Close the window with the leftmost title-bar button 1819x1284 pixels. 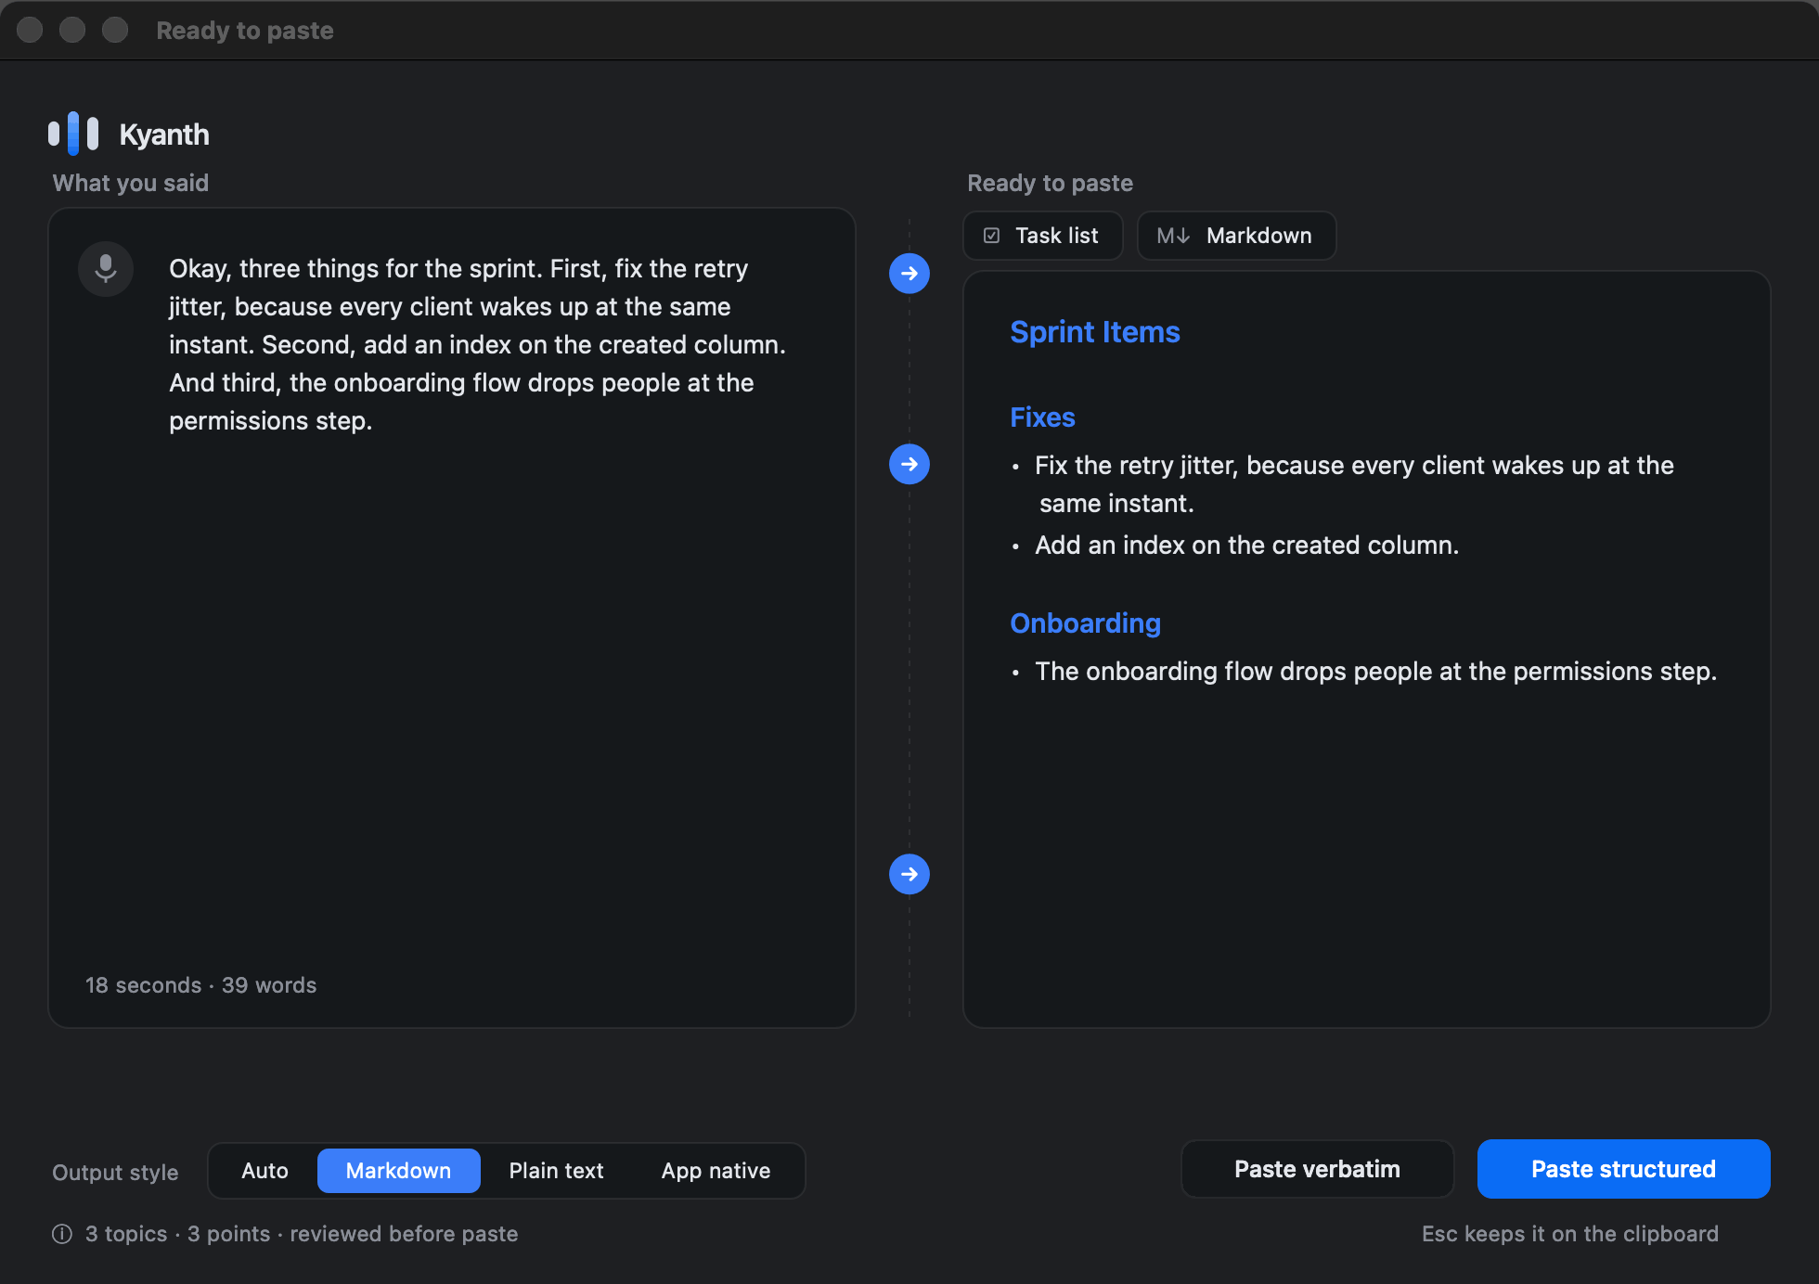tap(30, 30)
